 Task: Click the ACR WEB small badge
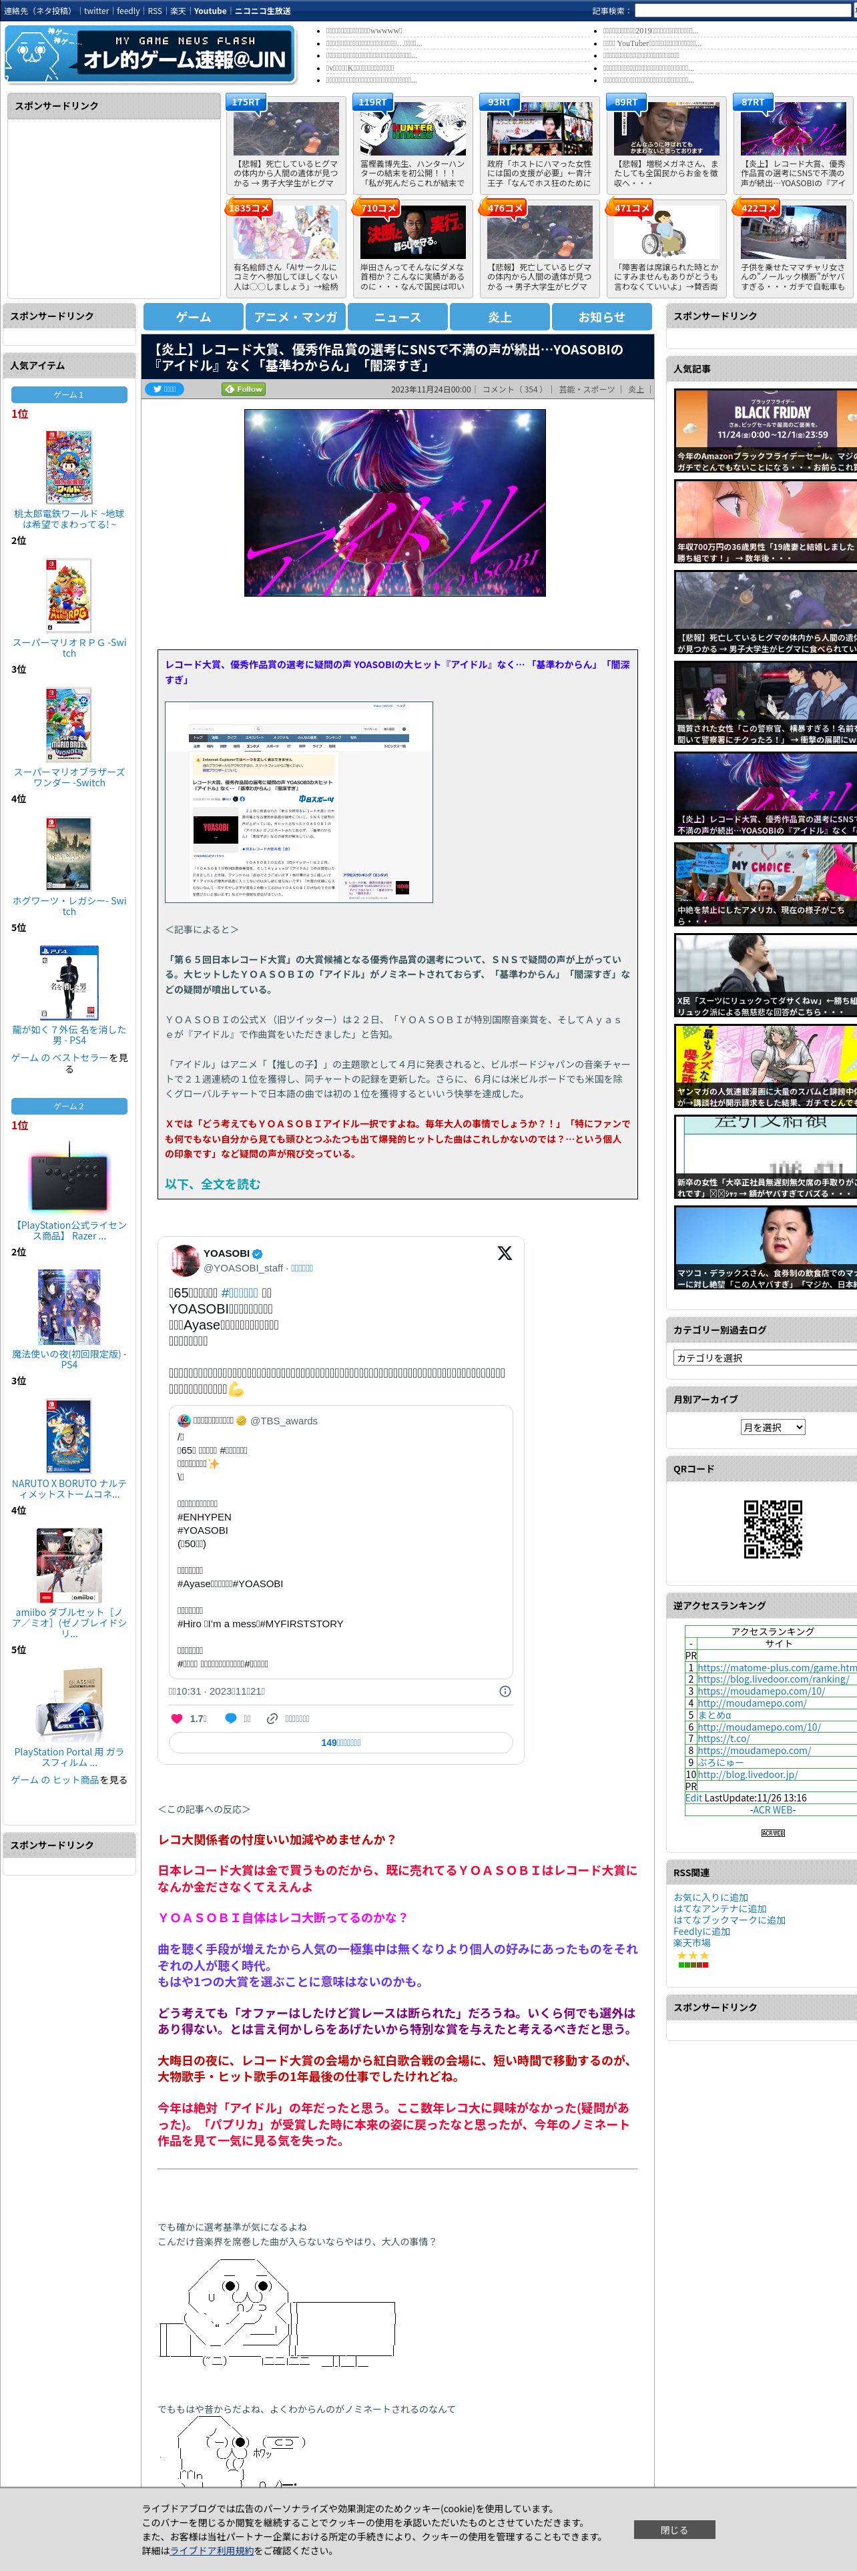(773, 1833)
